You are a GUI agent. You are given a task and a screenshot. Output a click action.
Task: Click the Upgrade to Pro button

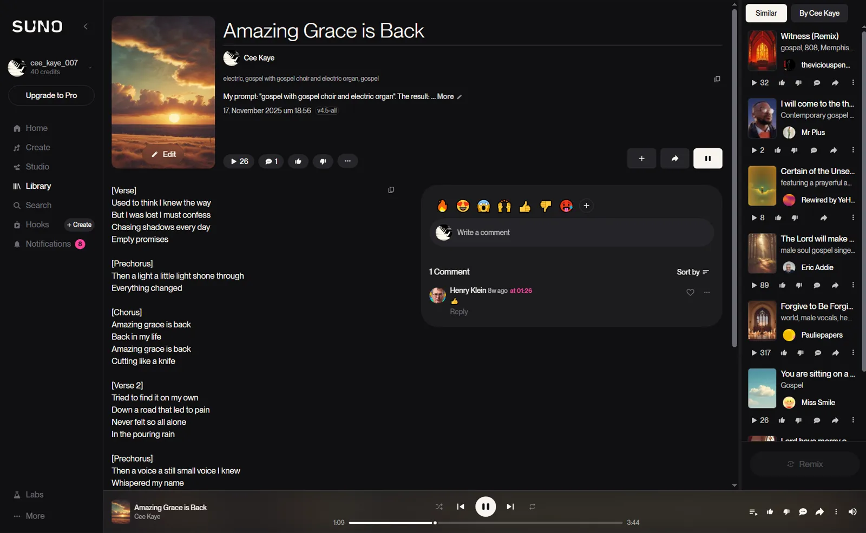[51, 96]
